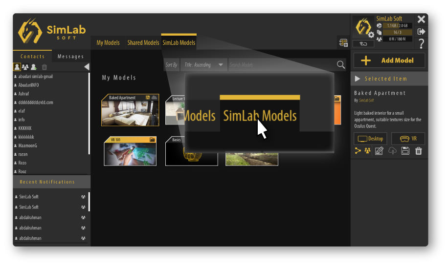Screen dimensions: 448x266
Task: Open Sort By Title Ascending dropdown
Action: (x=204, y=65)
